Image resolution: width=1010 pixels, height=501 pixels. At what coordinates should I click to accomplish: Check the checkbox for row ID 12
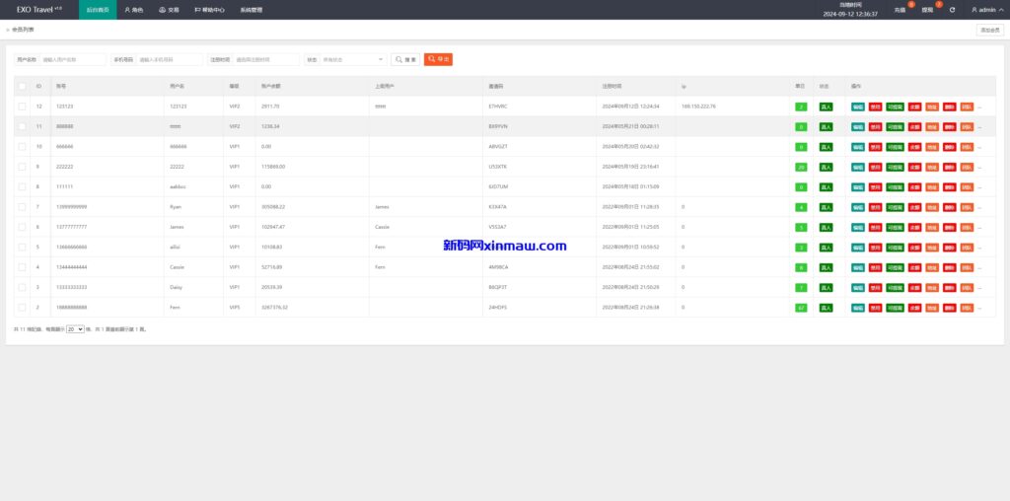point(22,107)
